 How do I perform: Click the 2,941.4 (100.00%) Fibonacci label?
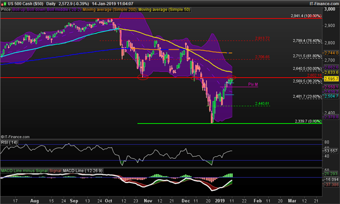click(306, 16)
